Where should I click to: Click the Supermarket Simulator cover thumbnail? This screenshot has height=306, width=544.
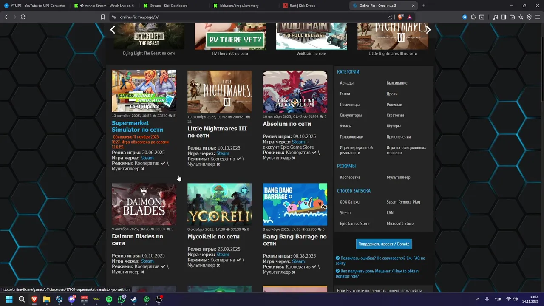144,91
